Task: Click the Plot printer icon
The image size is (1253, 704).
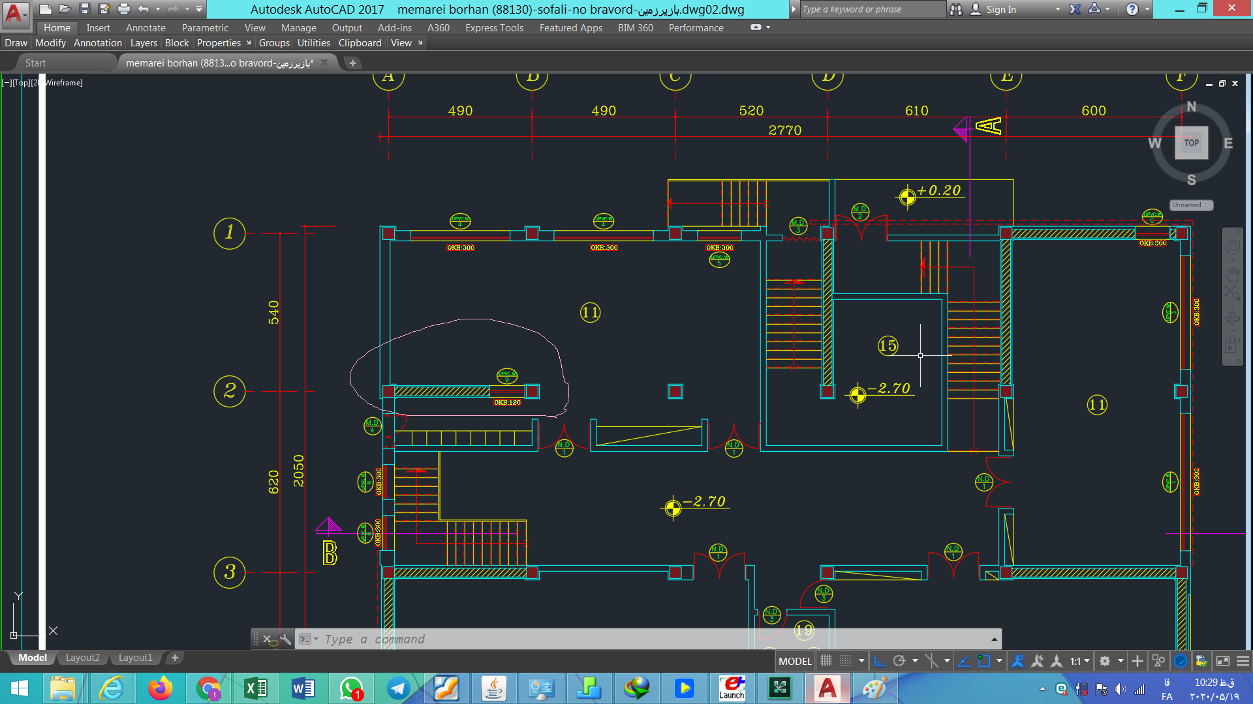Action: 123,9
